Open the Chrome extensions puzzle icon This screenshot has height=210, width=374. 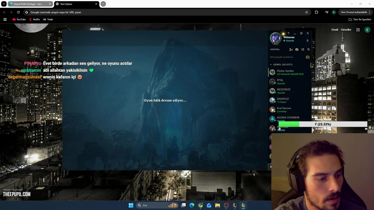click(x=316, y=12)
